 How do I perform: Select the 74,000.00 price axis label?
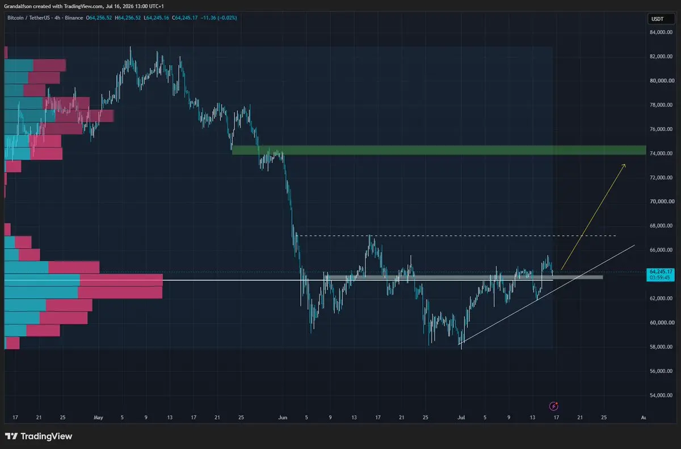point(662,153)
